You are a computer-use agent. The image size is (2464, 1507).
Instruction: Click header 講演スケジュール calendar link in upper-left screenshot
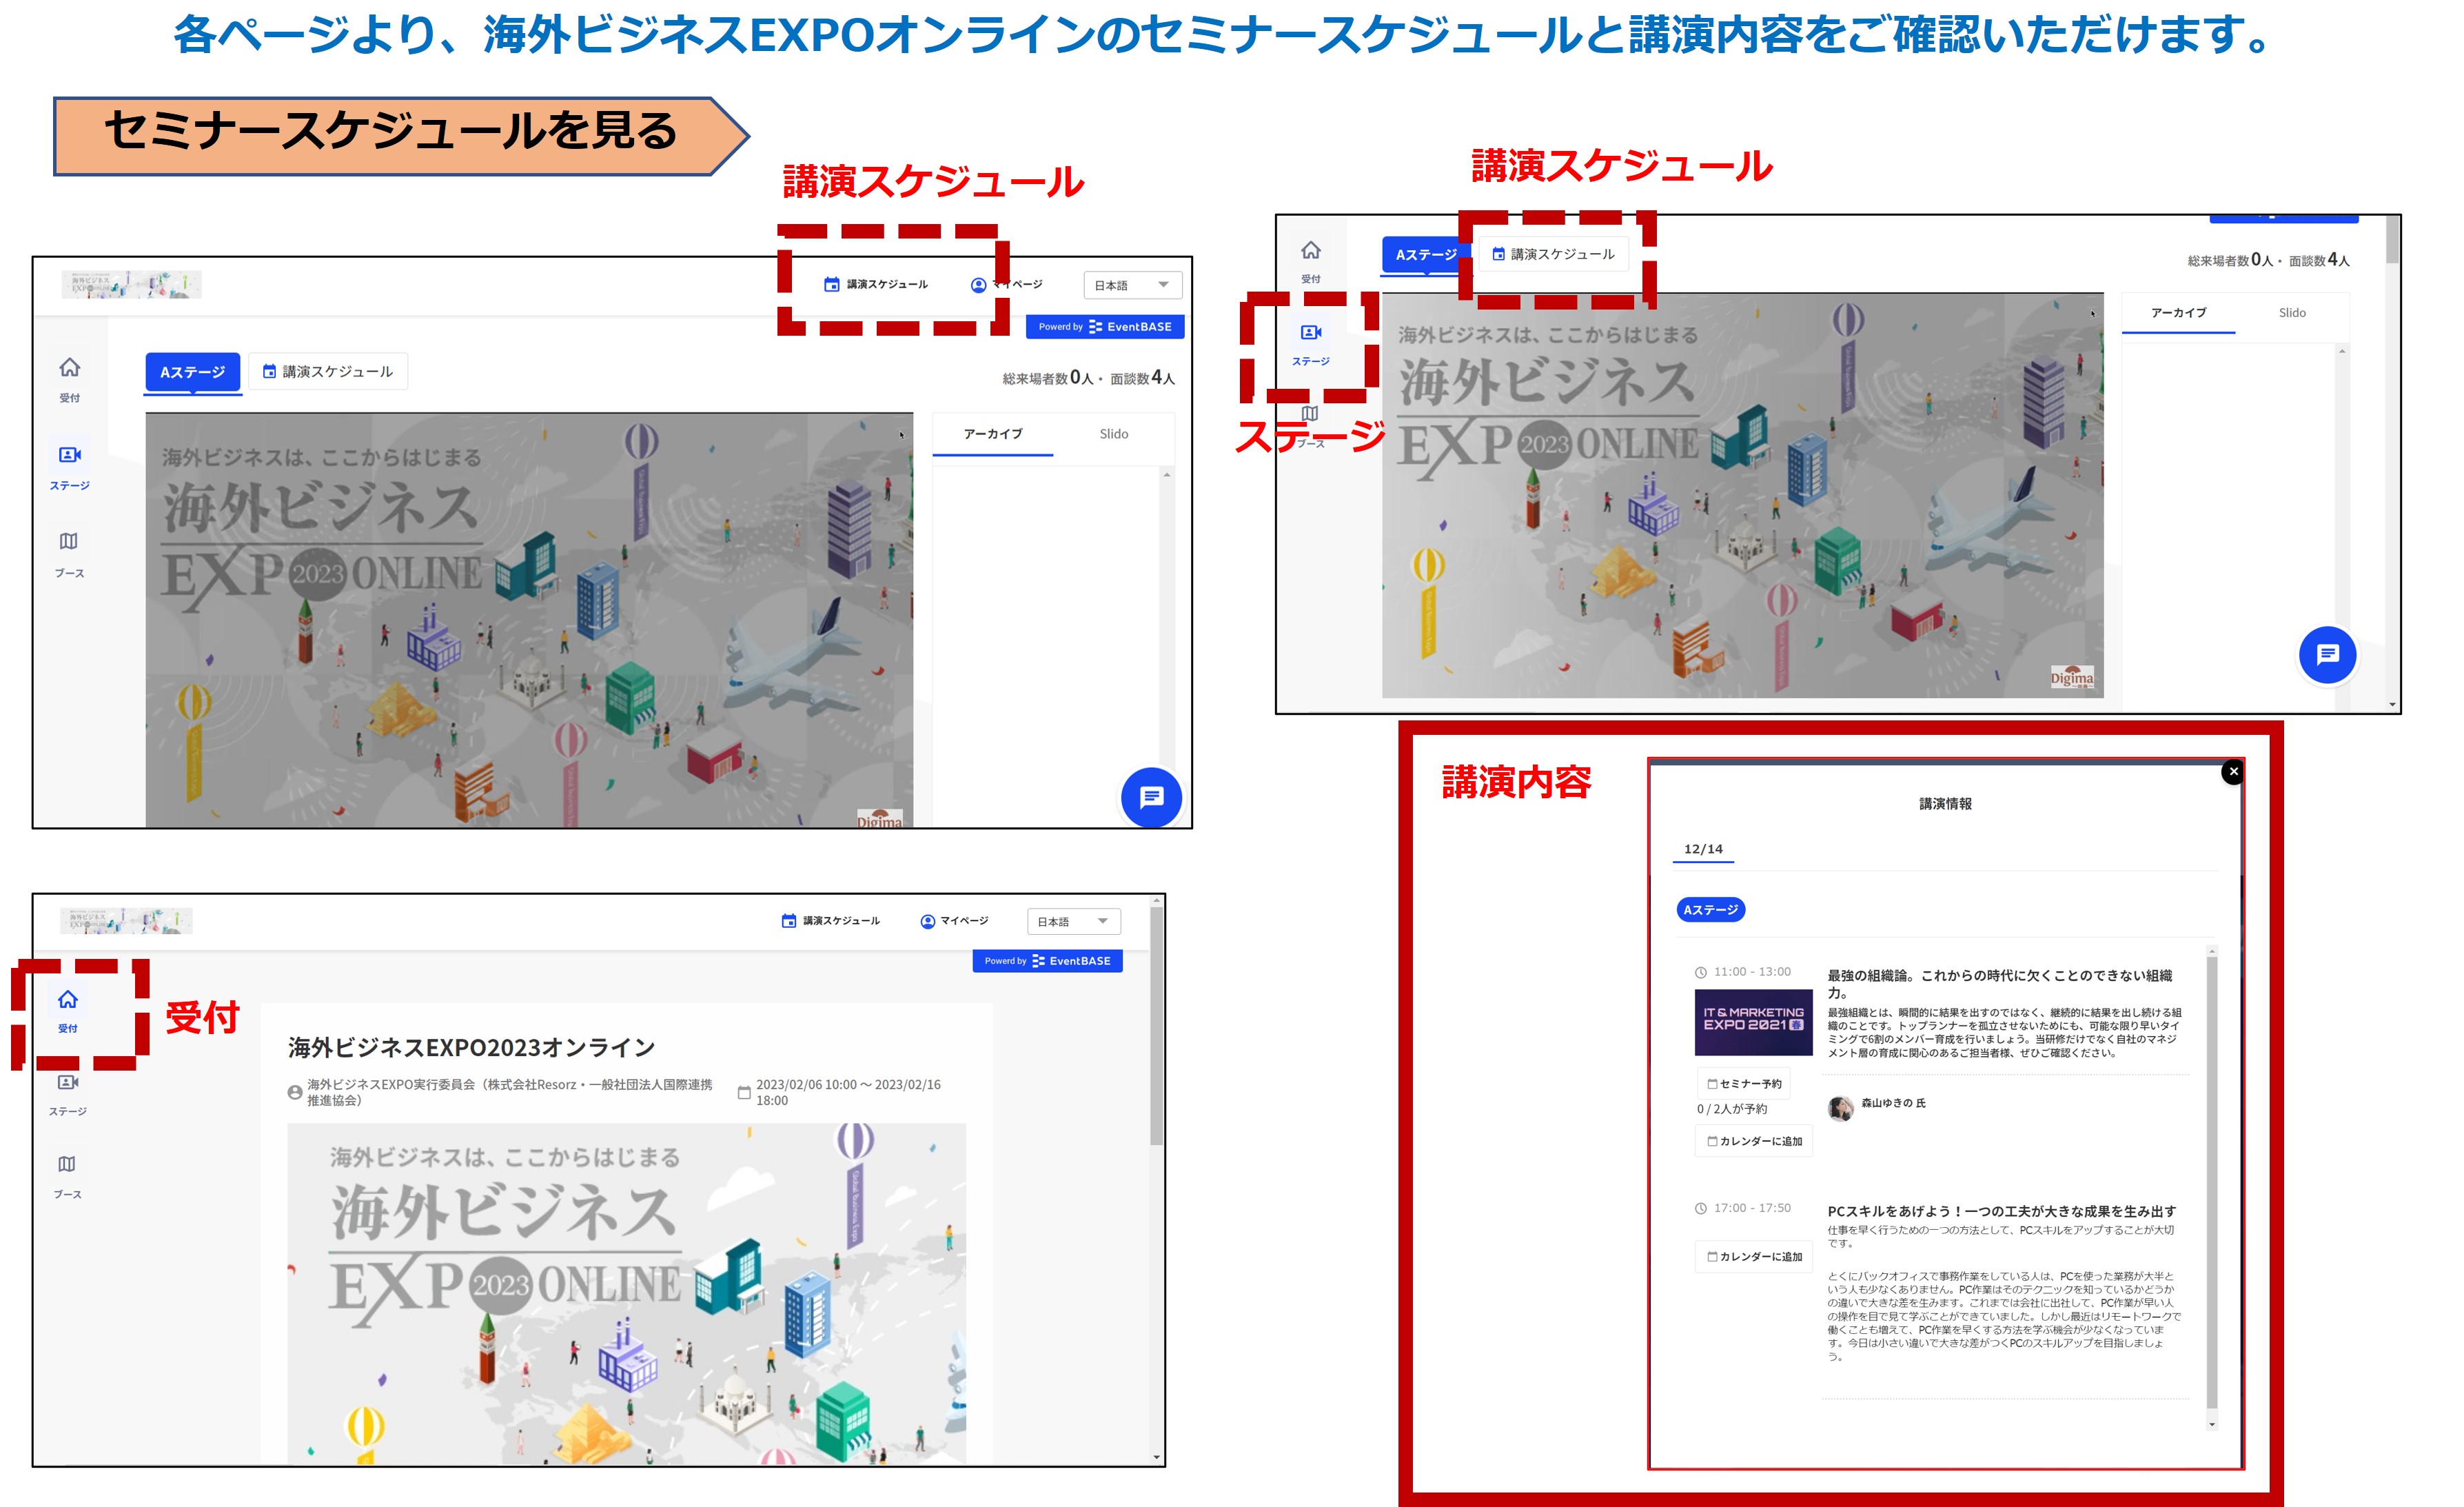(x=876, y=284)
